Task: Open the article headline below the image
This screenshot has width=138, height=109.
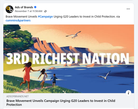Action: coord(61,103)
